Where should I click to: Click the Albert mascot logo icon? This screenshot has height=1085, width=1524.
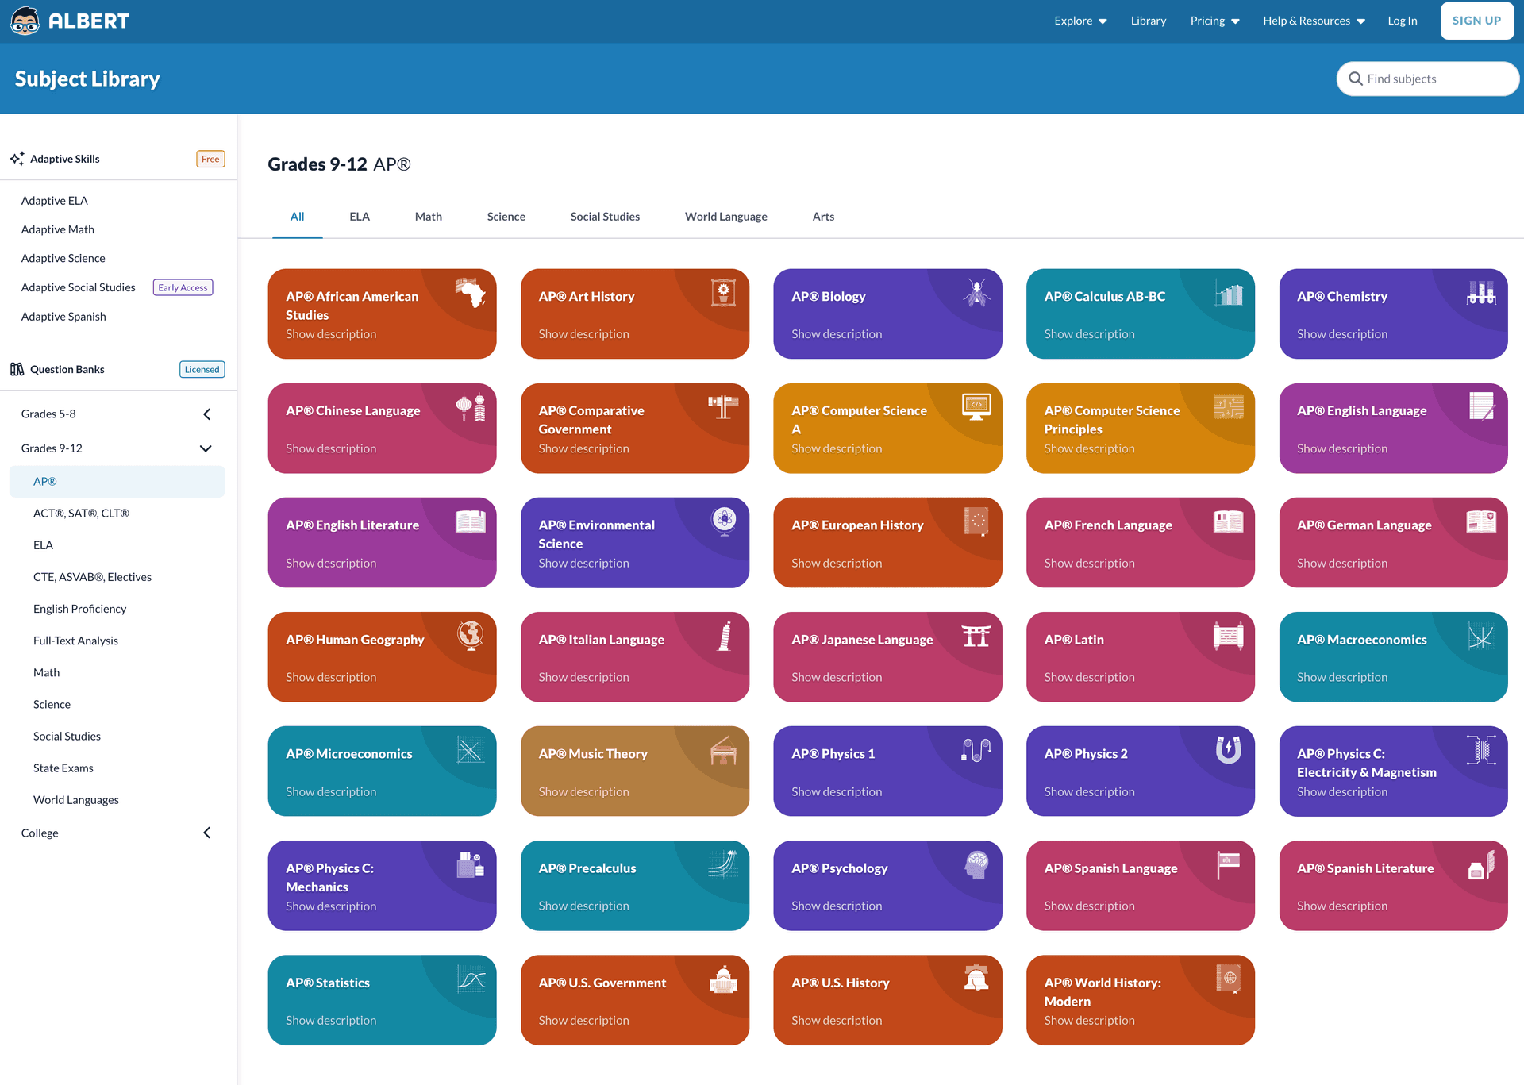pyautogui.click(x=25, y=21)
